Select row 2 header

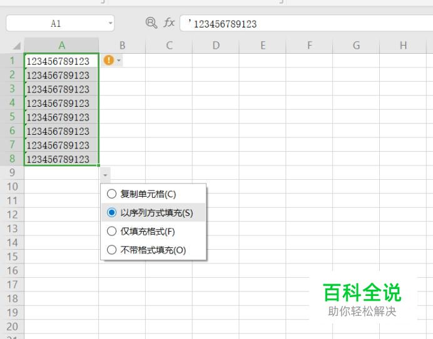tap(12, 75)
